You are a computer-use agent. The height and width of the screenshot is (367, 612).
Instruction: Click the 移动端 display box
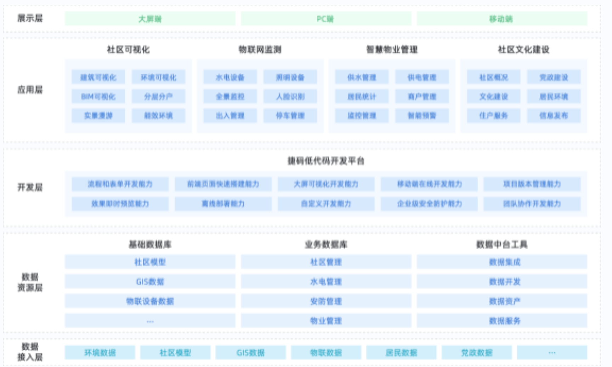coord(501,19)
